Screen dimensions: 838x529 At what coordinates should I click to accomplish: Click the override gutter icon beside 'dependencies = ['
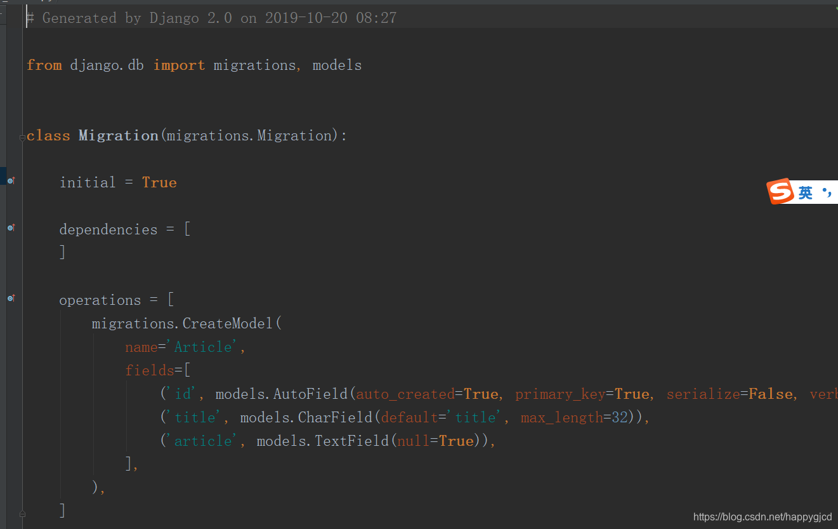coord(11,227)
